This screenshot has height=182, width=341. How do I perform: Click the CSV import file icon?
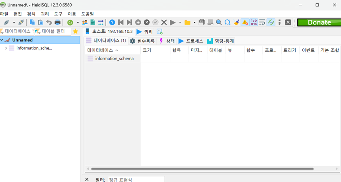(x=93, y=22)
